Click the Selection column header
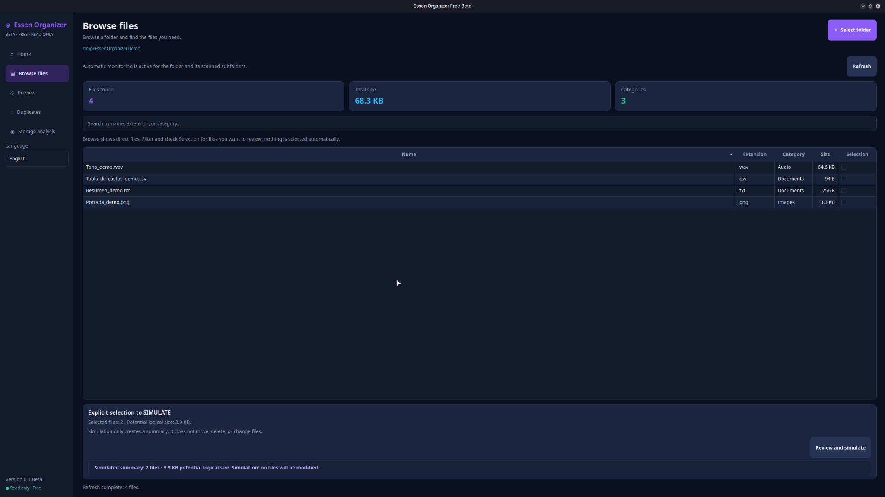This screenshot has width=885, height=497. [x=857, y=154]
